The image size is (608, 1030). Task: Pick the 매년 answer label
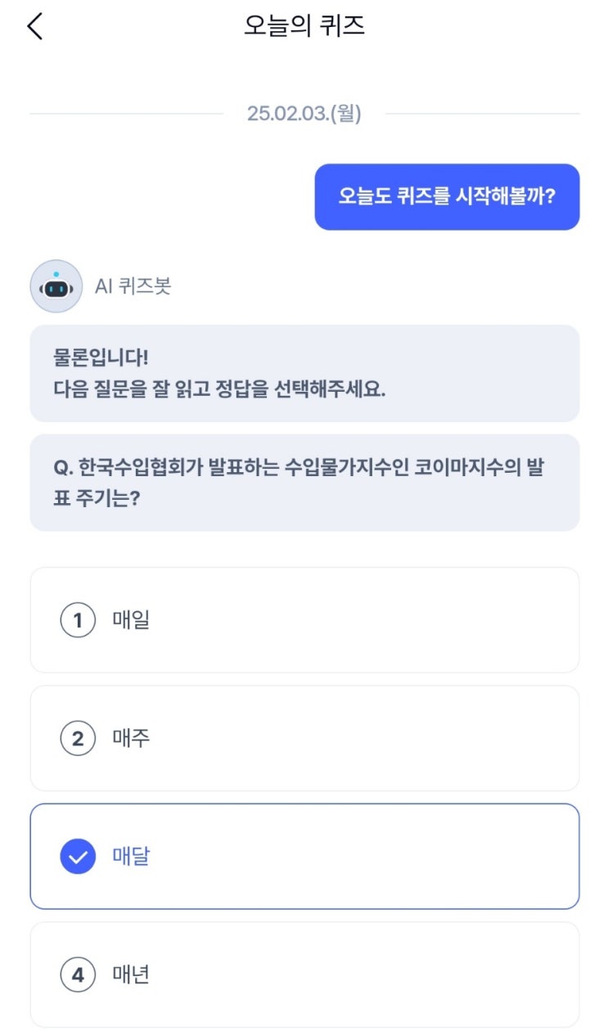(130, 975)
